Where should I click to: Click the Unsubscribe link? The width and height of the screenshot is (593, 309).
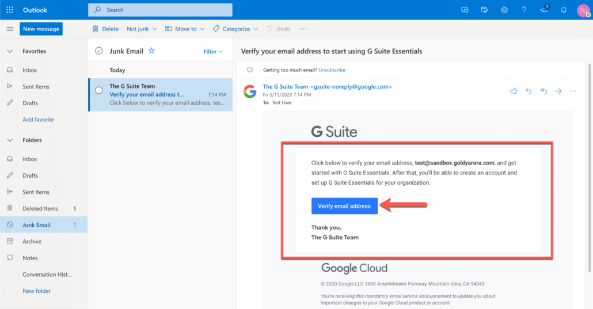point(332,70)
